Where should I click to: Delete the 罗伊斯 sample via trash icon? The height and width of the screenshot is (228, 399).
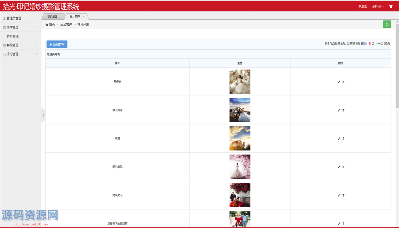click(343, 82)
